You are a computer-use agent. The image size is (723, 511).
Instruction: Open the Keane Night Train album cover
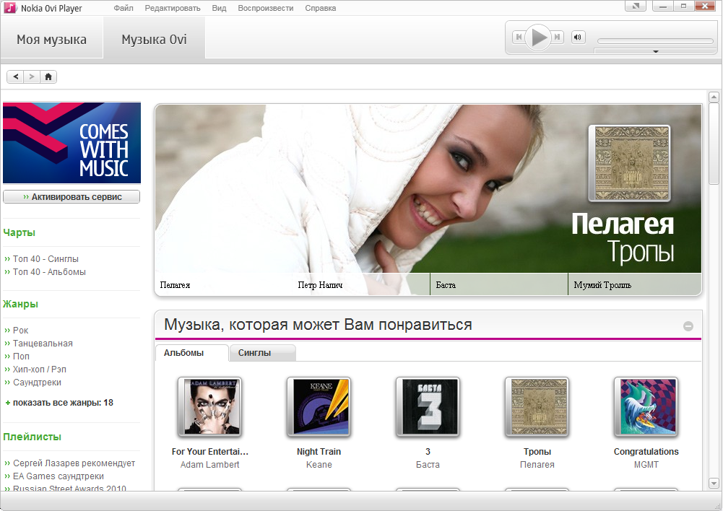[x=319, y=406]
